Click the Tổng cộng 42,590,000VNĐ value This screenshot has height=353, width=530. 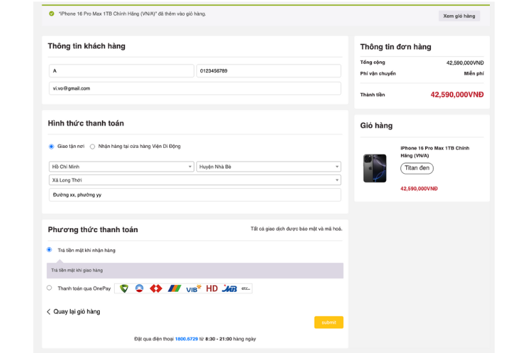pos(465,63)
